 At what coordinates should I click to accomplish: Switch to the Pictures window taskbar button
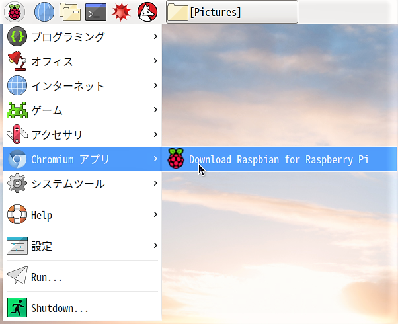pos(232,12)
